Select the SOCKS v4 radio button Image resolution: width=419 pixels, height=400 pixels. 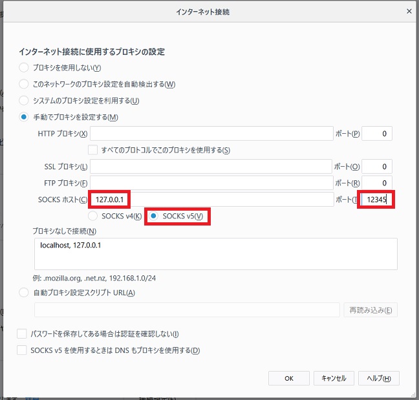(x=93, y=216)
